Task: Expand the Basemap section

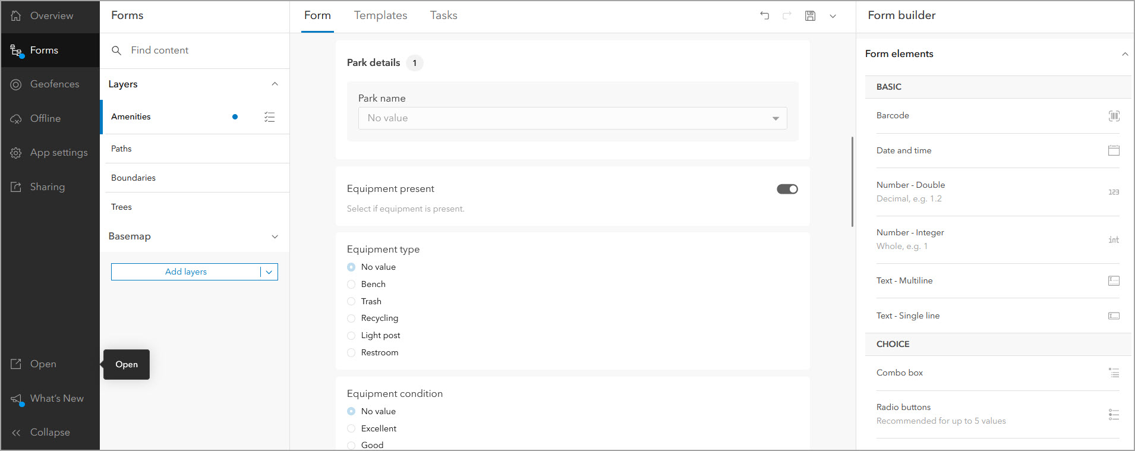Action: click(275, 236)
